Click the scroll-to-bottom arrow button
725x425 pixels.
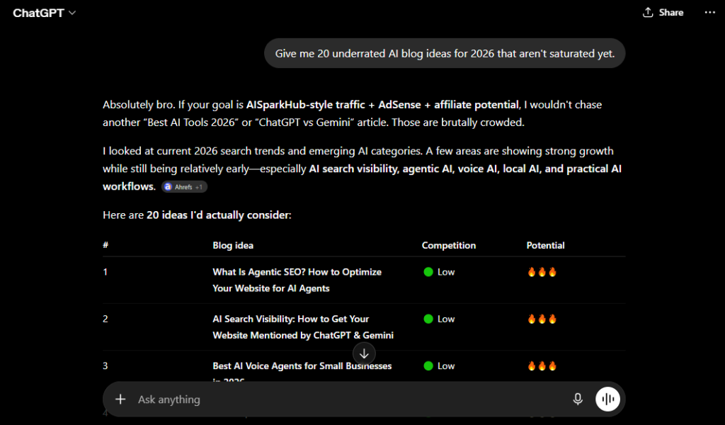[x=364, y=353]
